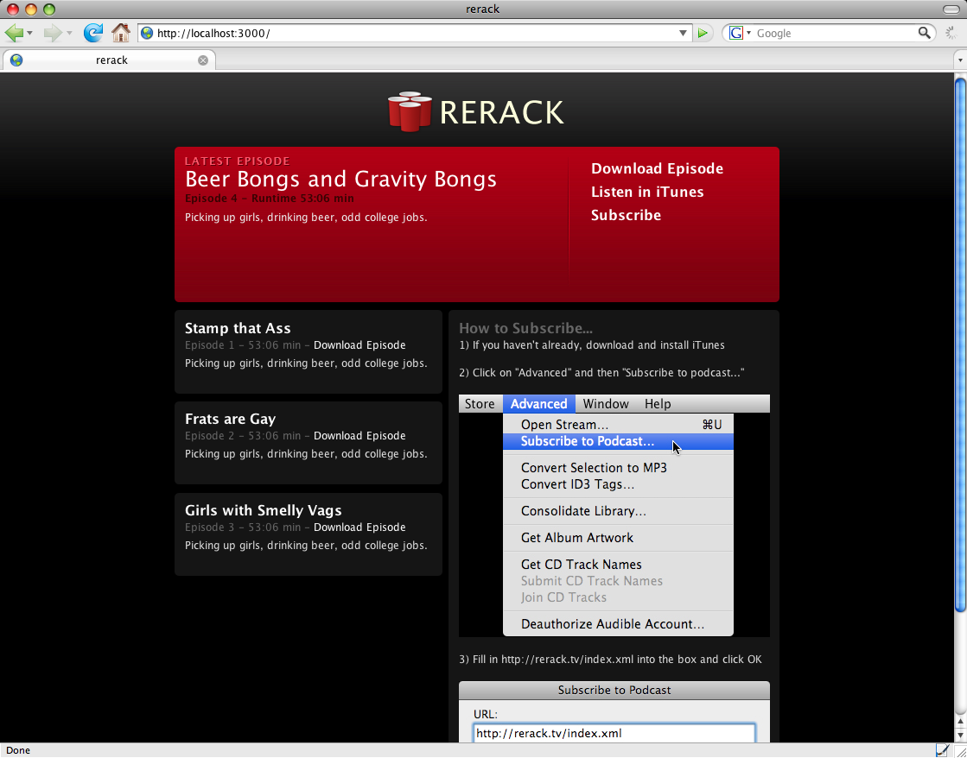Click the browser Forward arrow
This screenshot has width=967, height=758.
53,33
